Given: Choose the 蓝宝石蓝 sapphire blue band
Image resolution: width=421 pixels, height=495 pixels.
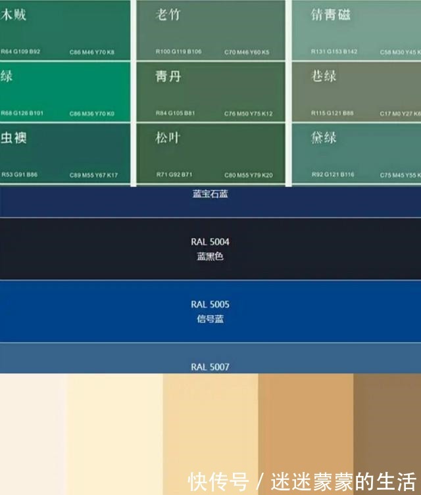Looking at the screenshot, I should pos(210,202).
